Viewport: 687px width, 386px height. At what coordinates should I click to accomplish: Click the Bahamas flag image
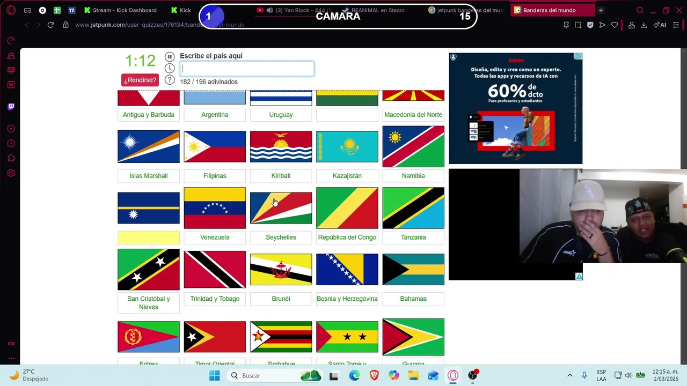coord(413,270)
